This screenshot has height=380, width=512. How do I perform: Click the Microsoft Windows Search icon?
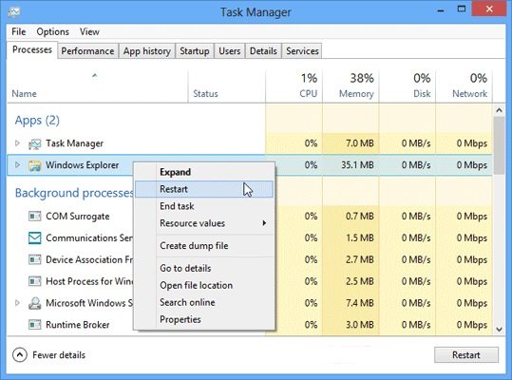(x=34, y=303)
